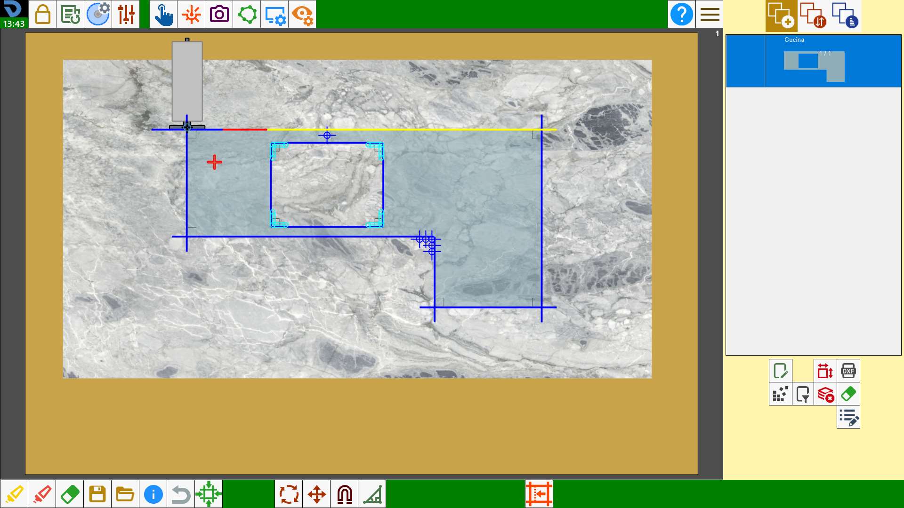Click the list edit pencil icon
This screenshot has height=508, width=904.
coord(848,417)
